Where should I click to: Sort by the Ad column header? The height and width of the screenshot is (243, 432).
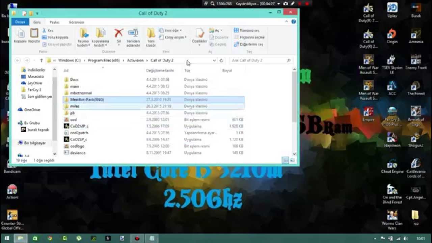pos(66,71)
